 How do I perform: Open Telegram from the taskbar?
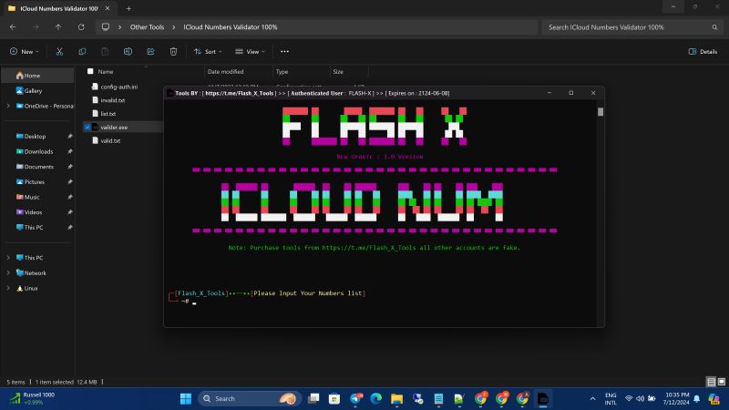pyautogui.click(x=356, y=398)
